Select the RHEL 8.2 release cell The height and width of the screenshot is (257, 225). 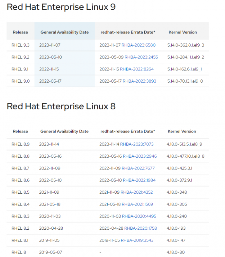[x=21, y=228]
